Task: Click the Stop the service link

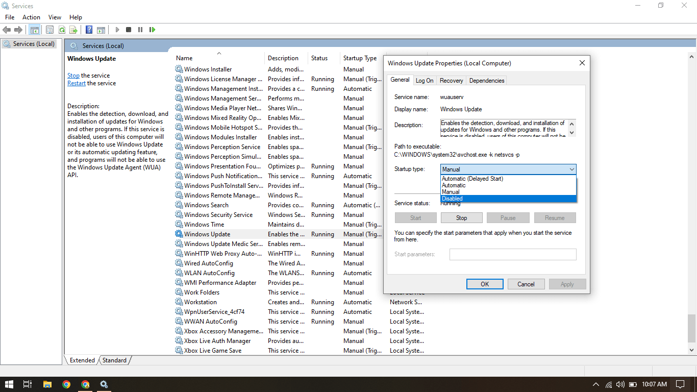Action: pos(73,76)
